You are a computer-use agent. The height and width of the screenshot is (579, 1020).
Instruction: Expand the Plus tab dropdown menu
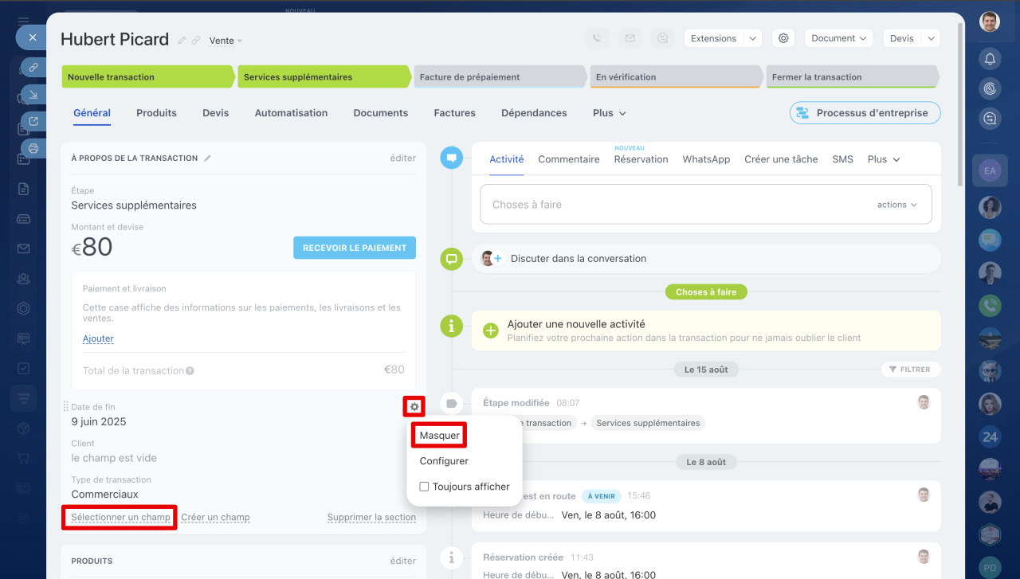[x=610, y=113]
